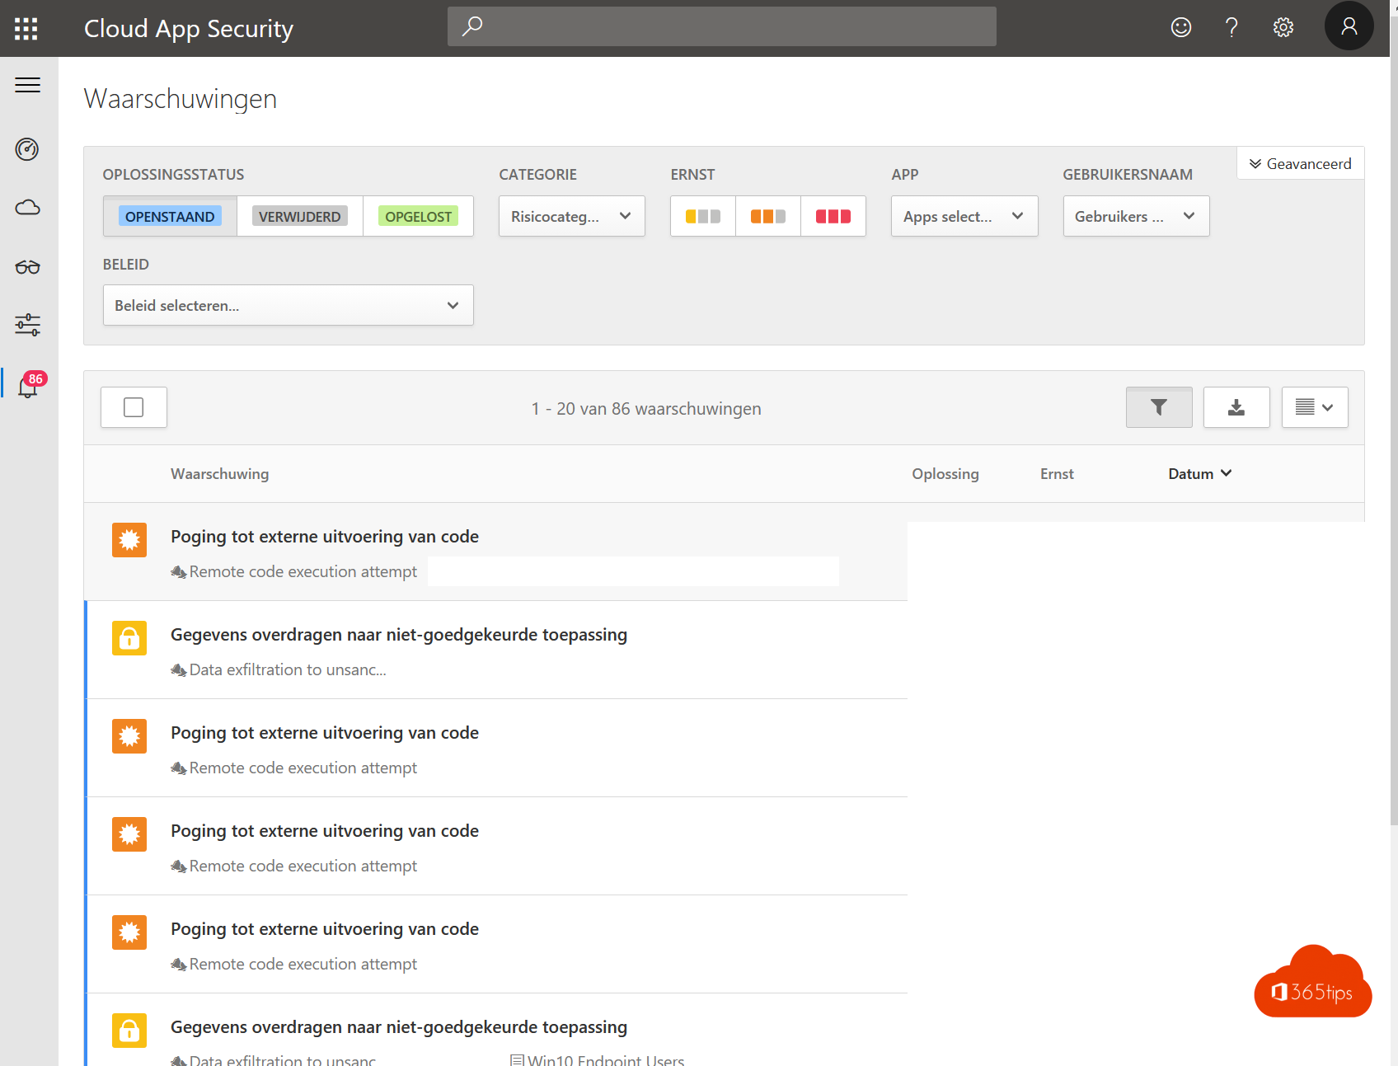Open the cloud Discover icon in sidebar
The image size is (1398, 1066).
pyautogui.click(x=27, y=208)
